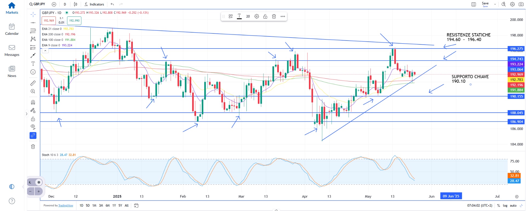The image size is (526, 211).
Task: Select the Text drawing tool
Action: pyautogui.click(x=33, y=64)
